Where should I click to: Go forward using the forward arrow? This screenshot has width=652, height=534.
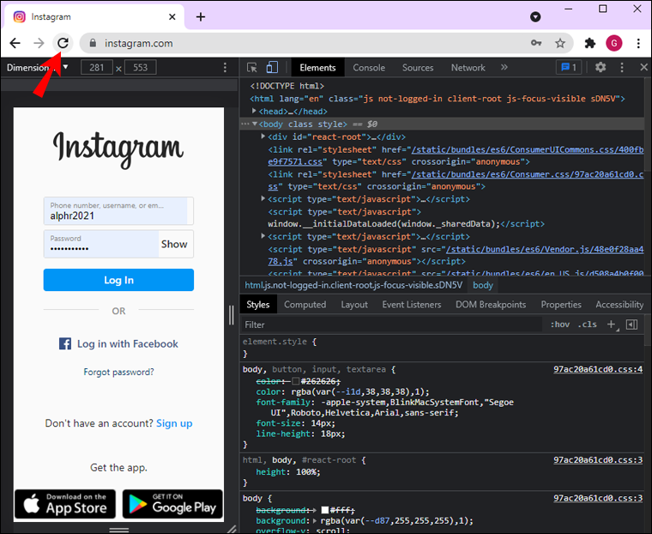coord(39,43)
